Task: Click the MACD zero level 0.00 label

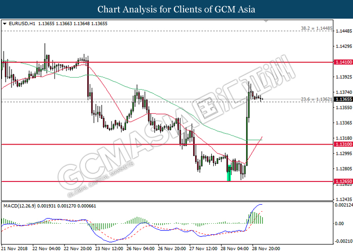Action: [x=339, y=223]
